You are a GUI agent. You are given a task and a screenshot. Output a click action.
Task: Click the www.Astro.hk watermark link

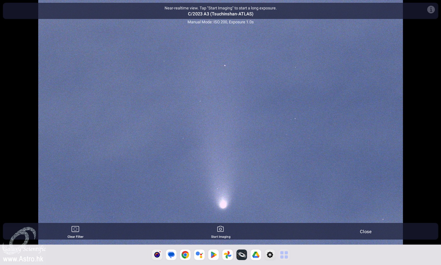23,259
